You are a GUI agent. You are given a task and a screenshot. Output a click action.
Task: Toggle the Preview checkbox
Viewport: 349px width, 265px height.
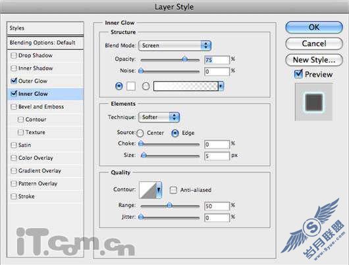pos(298,74)
